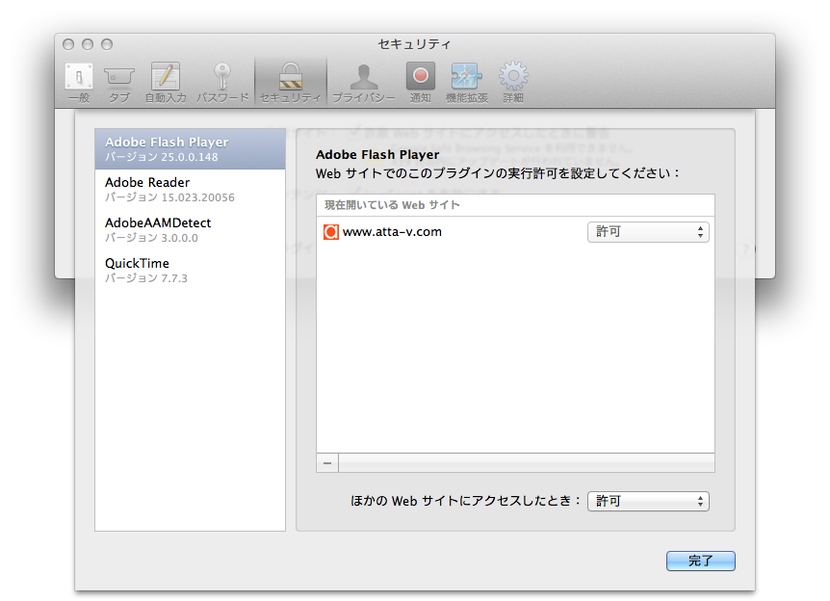Click the window's minimize button

[x=88, y=44]
